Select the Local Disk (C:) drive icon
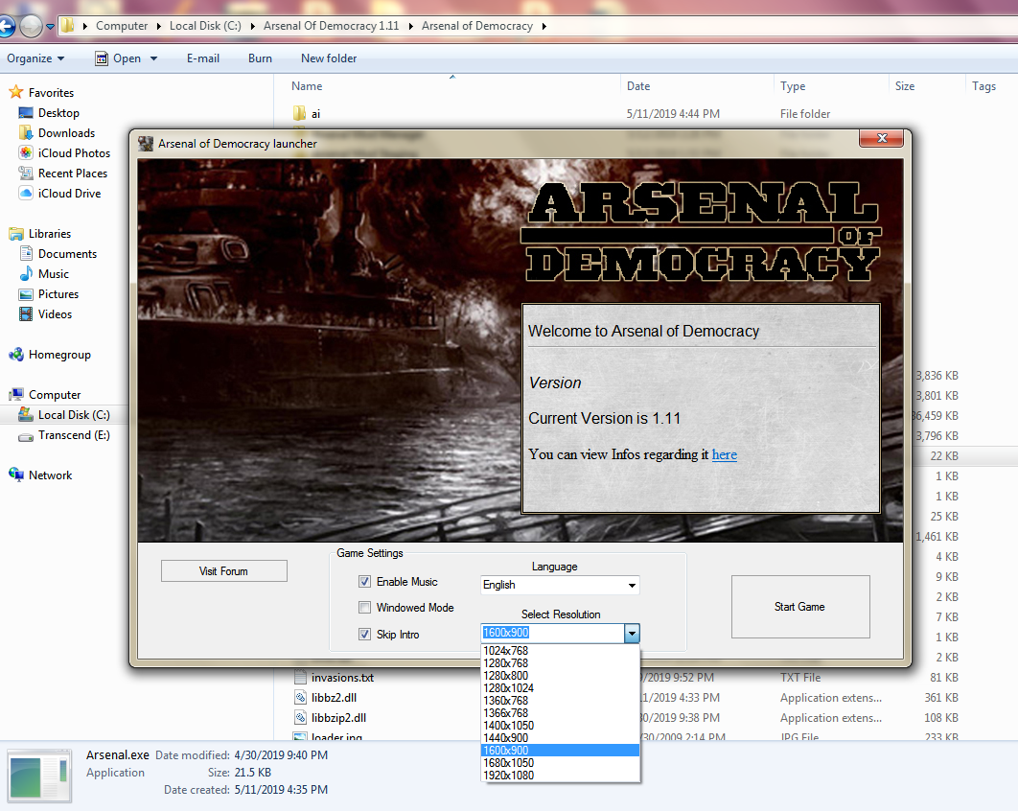The width and height of the screenshot is (1018, 811). point(26,414)
